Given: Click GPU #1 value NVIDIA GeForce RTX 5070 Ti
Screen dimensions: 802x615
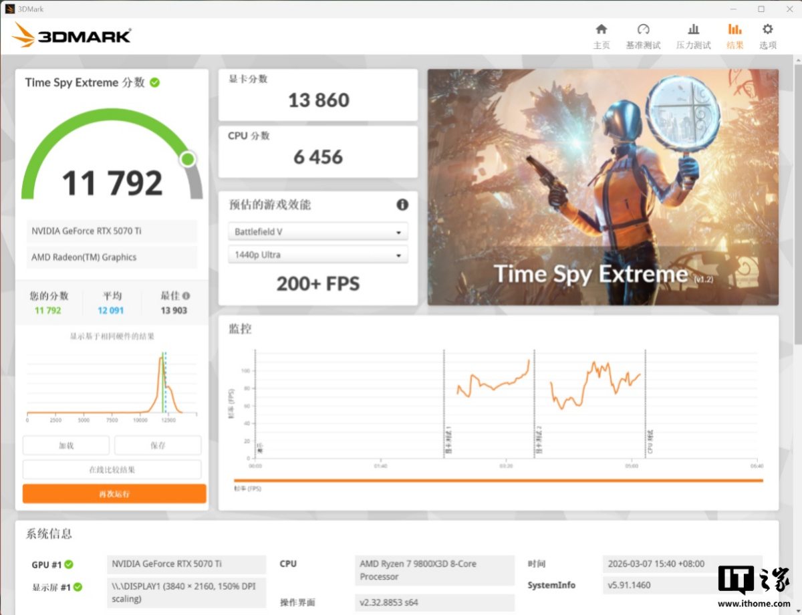Looking at the screenshot, I should [x=186, y=564].
